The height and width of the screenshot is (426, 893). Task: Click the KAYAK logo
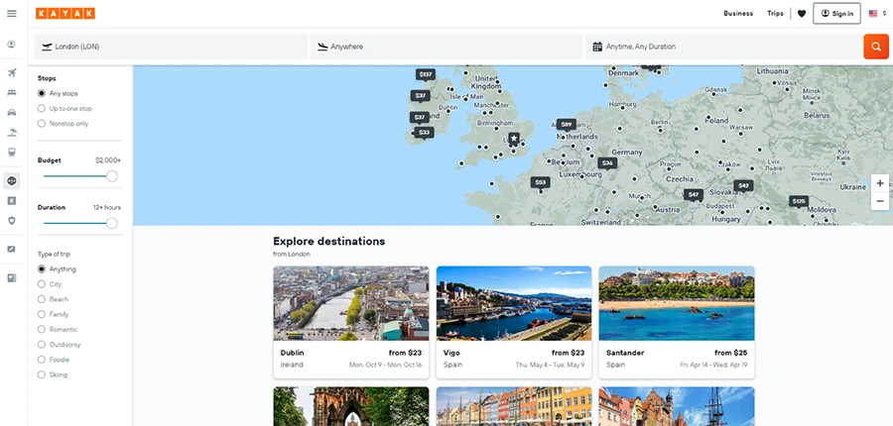[x=64, y=14]
